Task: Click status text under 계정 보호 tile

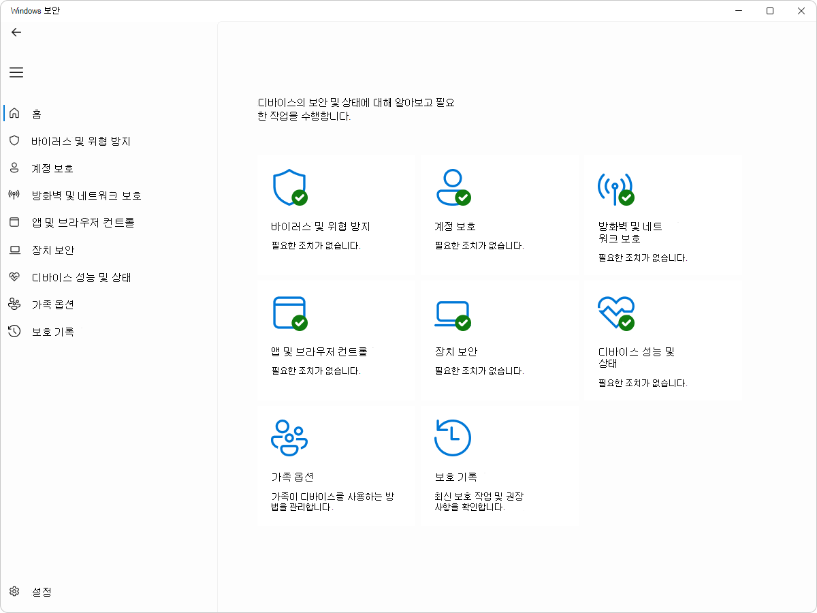Action: pyautogui.click(x=479, y=246)
